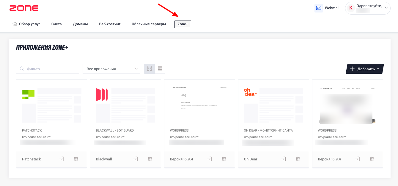Click the login icon for Blackwall
This screenshot has height=186, width=398.
click(136, 159)
